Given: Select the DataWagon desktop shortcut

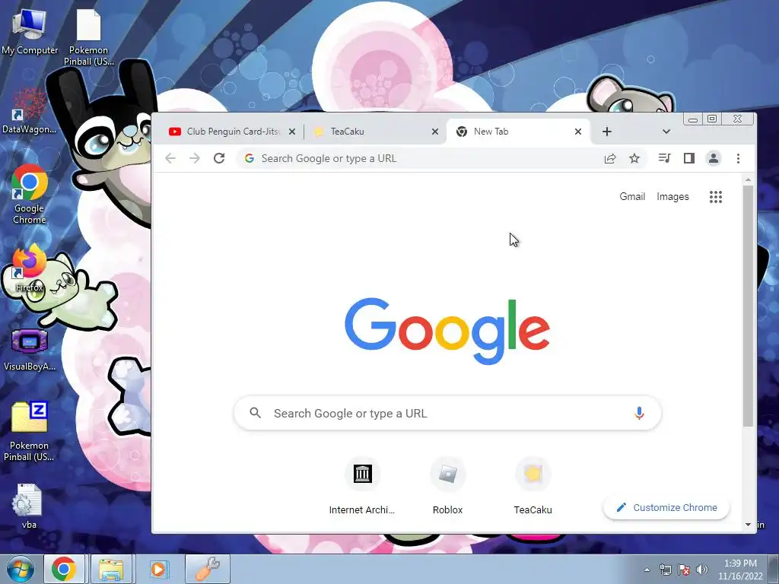Looking at the screenshot, I should pyautogui.click(x=30, y=111).
